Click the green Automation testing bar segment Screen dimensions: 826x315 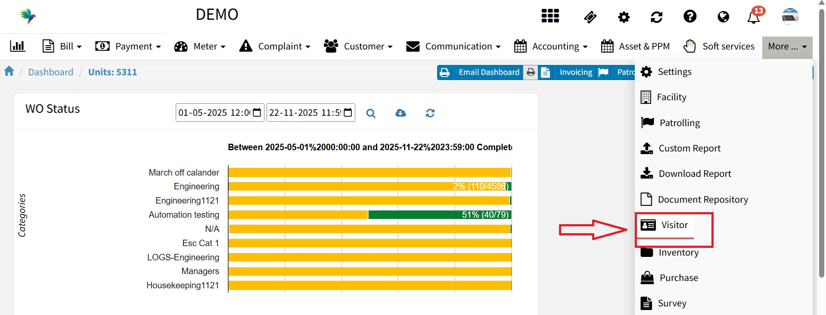(x=439, y=215)
